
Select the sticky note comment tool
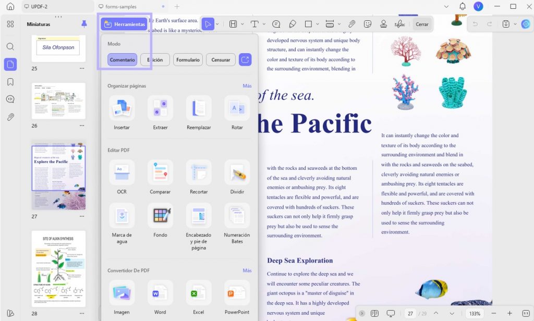click(x=276, y=24)
